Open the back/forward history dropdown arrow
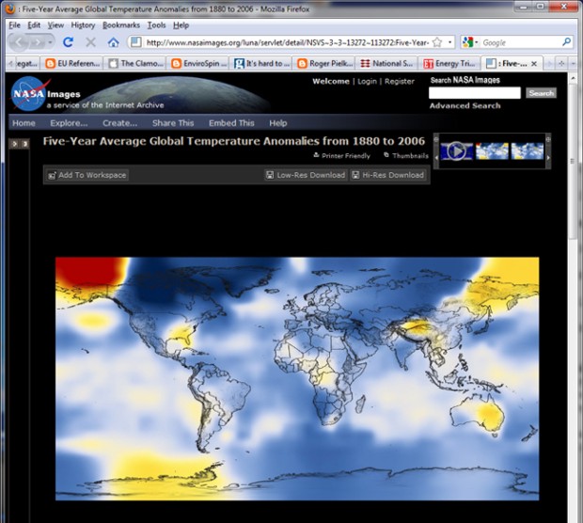 pos(50,42)
